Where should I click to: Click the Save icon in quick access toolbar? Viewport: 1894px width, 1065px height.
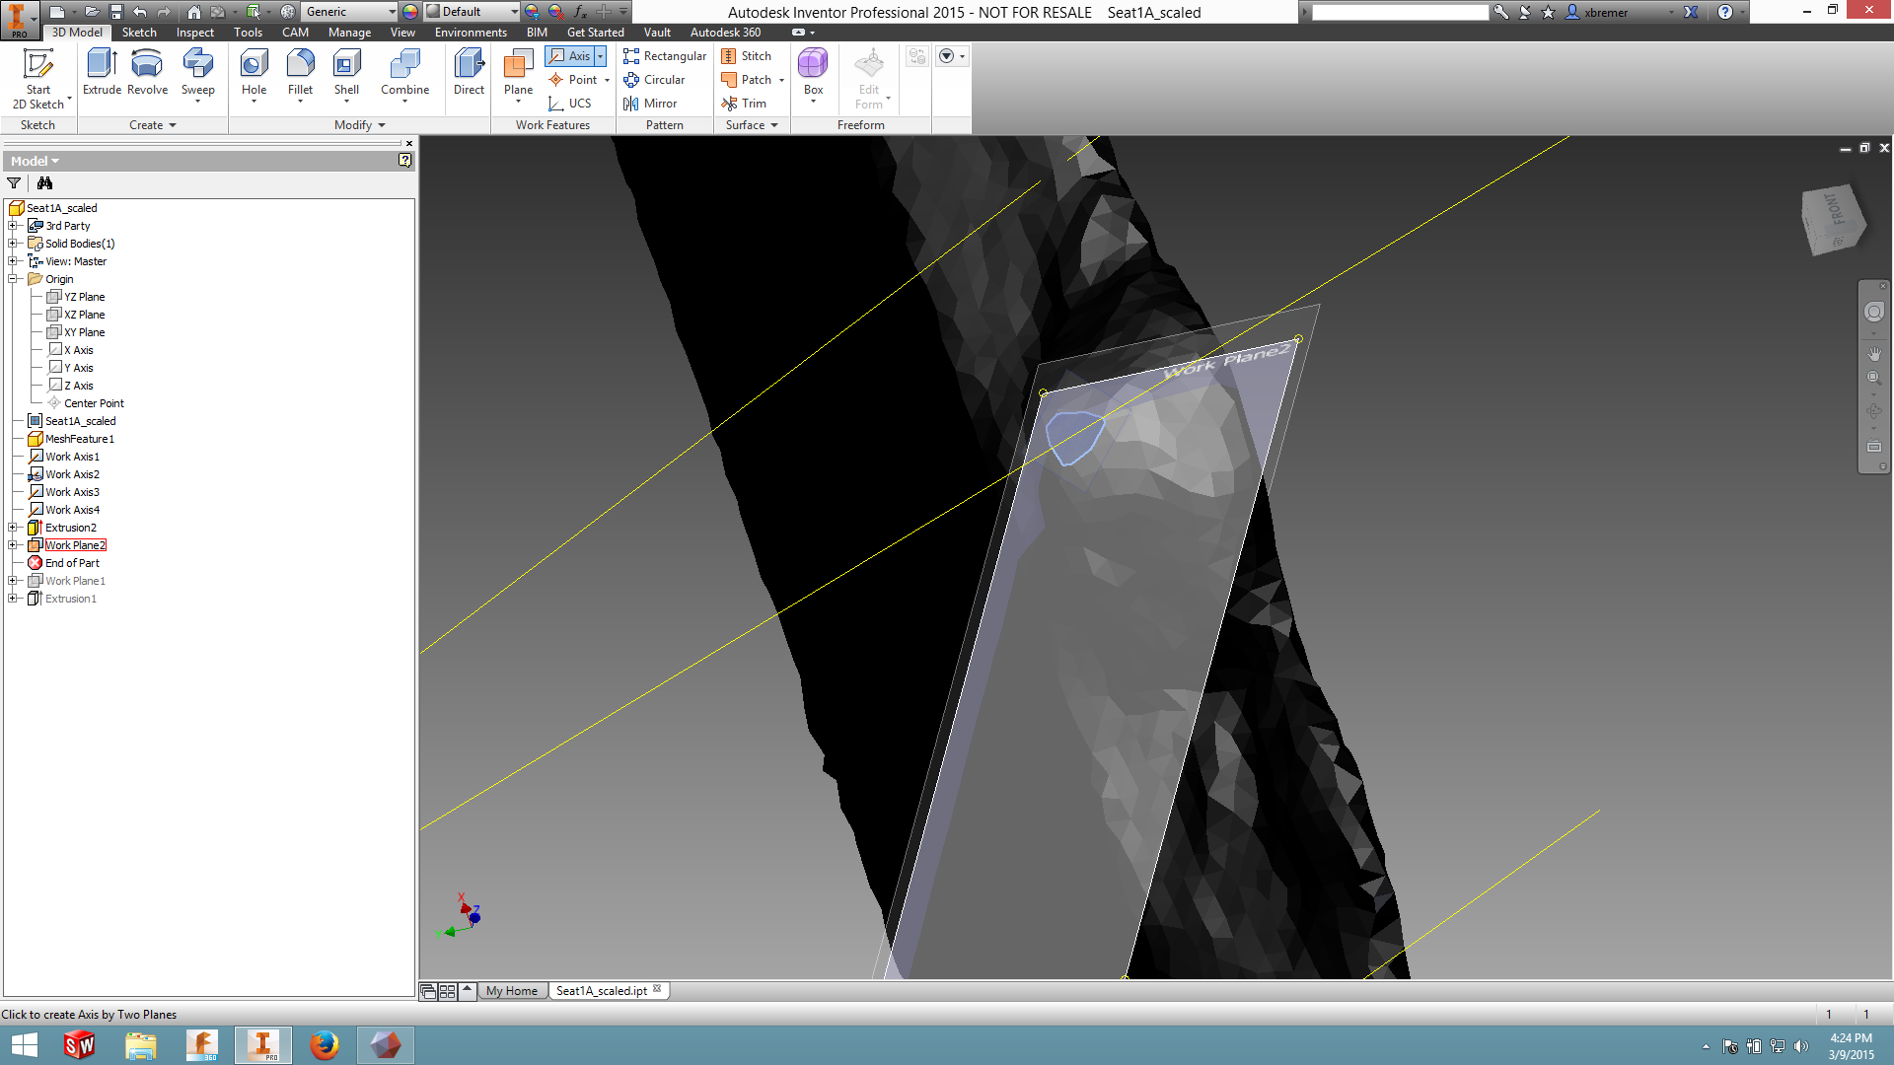click(115, 12)
